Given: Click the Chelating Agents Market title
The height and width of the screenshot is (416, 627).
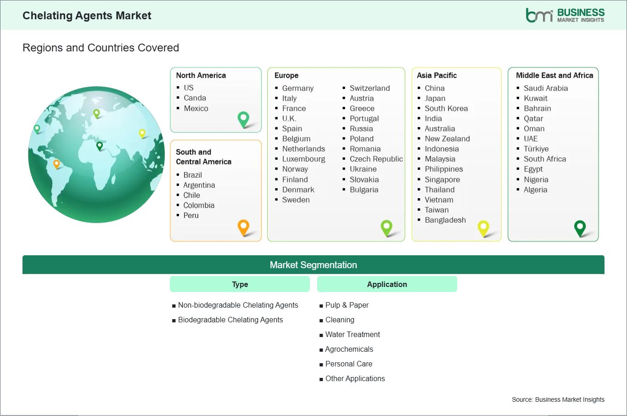Looking at the screenshot, I should 87,16.
